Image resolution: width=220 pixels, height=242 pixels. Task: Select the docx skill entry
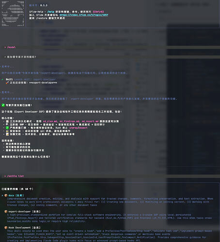point(16,196)
